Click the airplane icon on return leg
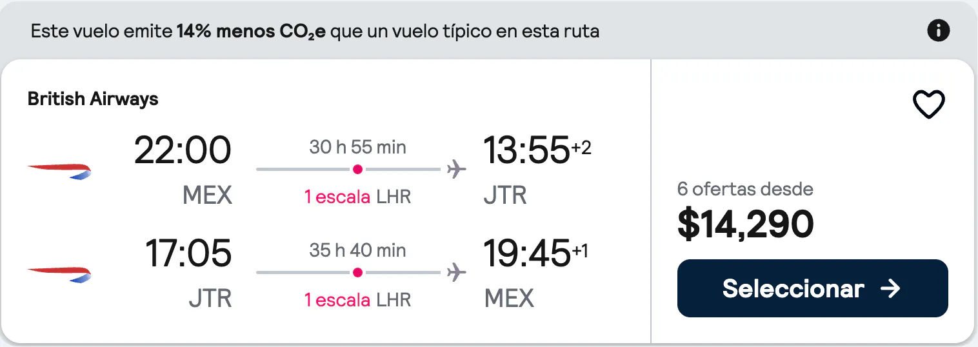978x347 pixels. point(456,273)
